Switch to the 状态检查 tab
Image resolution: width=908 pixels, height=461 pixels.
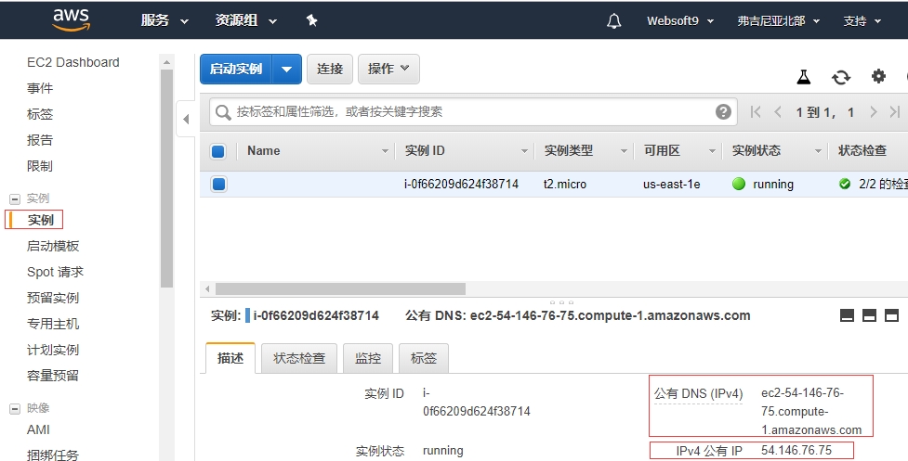(299, 358)
